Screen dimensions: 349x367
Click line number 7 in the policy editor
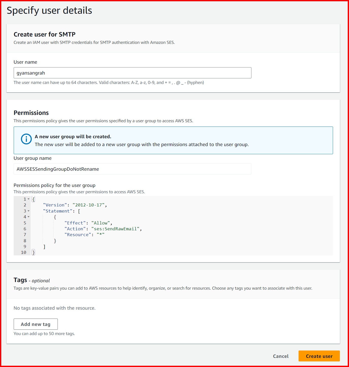[25, 234]
